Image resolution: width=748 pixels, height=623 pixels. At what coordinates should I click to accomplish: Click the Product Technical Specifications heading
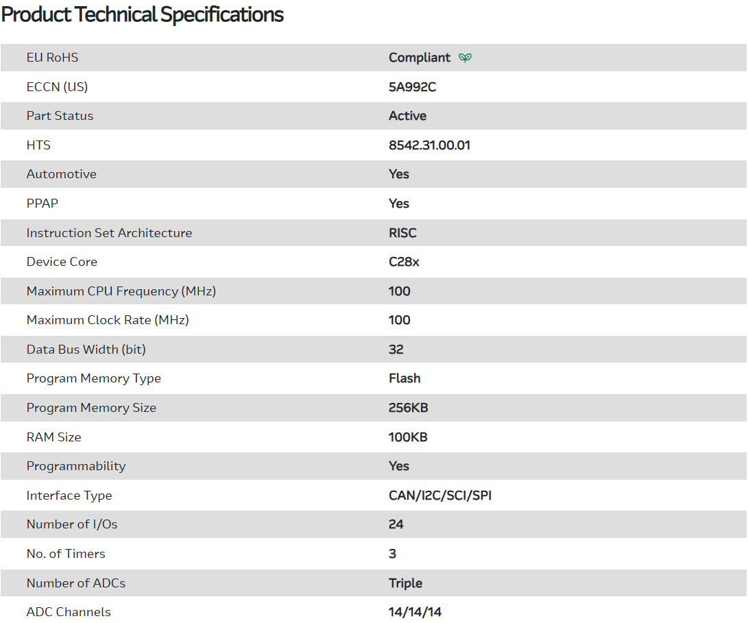pyautogui.click(x=143, y=15)
